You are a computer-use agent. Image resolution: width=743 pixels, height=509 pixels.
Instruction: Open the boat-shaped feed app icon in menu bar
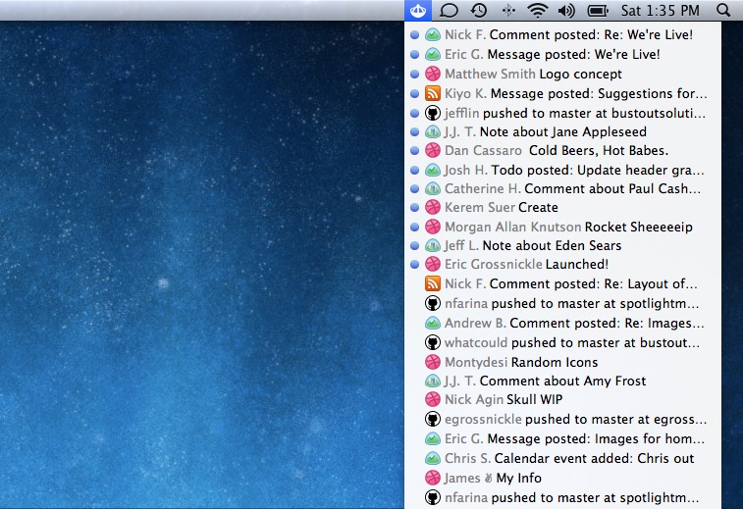tap(418, 11)
